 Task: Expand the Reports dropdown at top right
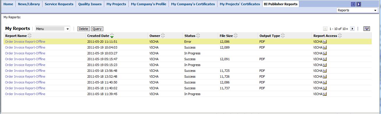pyautogui.click(x=357, y=10)
